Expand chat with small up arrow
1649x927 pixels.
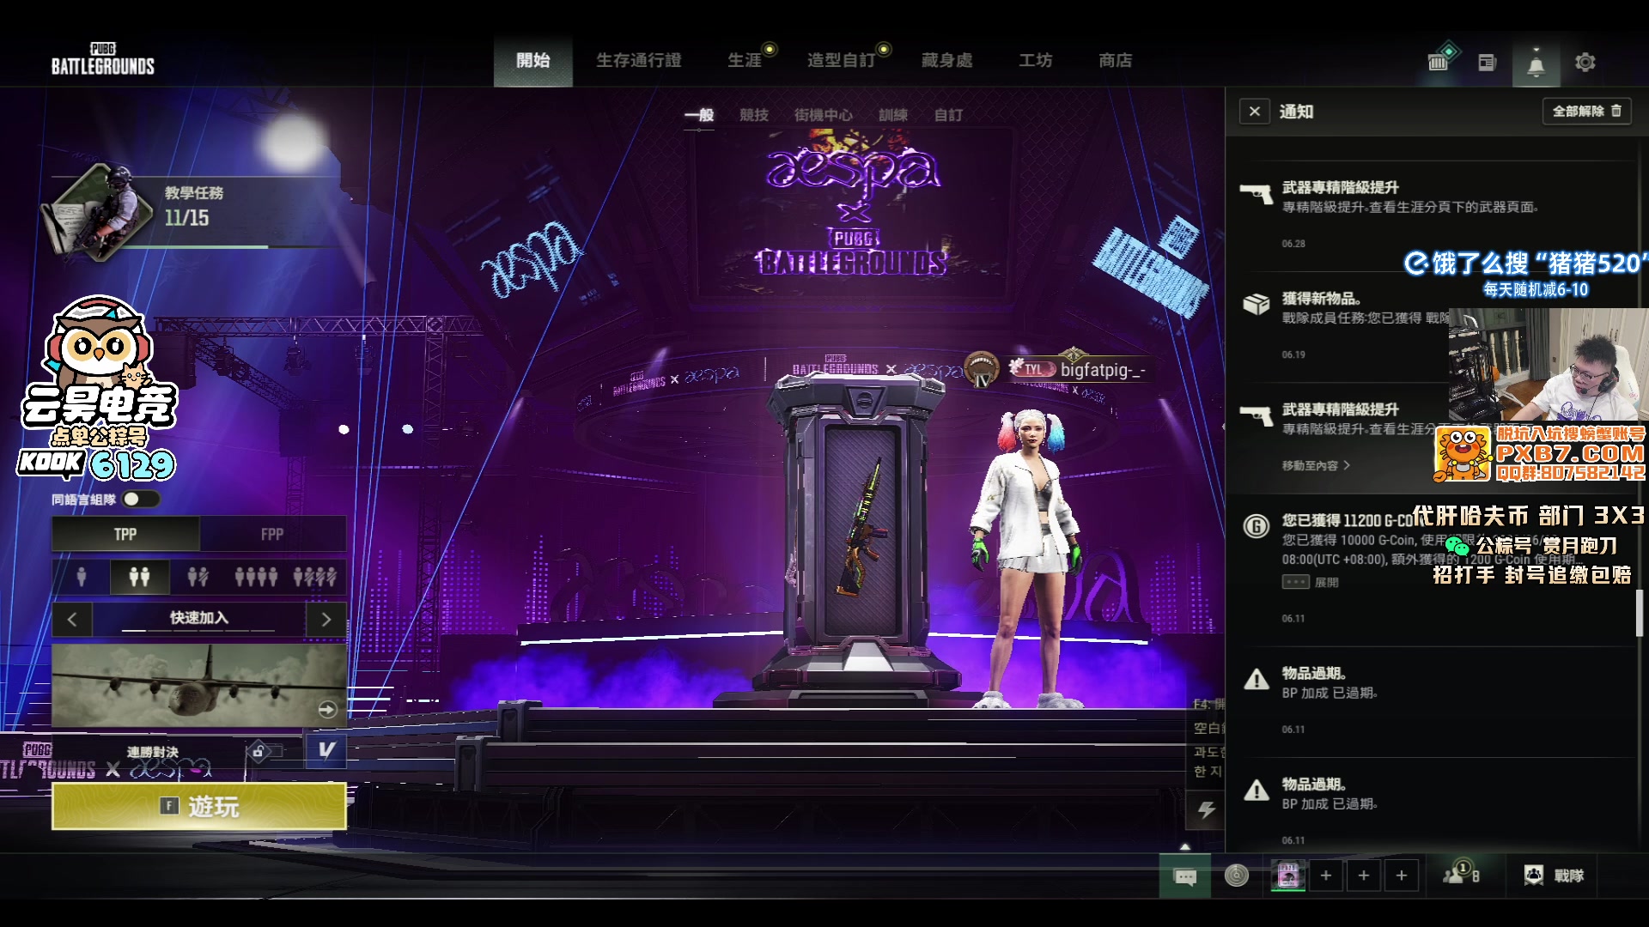[1185, 846]
